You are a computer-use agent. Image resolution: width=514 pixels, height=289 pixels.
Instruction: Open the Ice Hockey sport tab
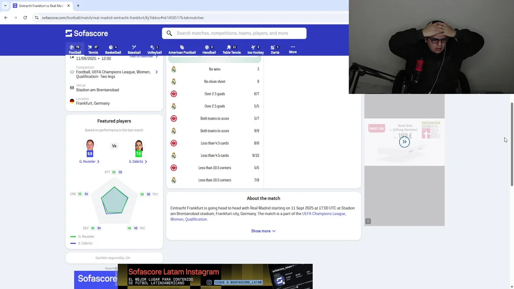click(255, 49)
